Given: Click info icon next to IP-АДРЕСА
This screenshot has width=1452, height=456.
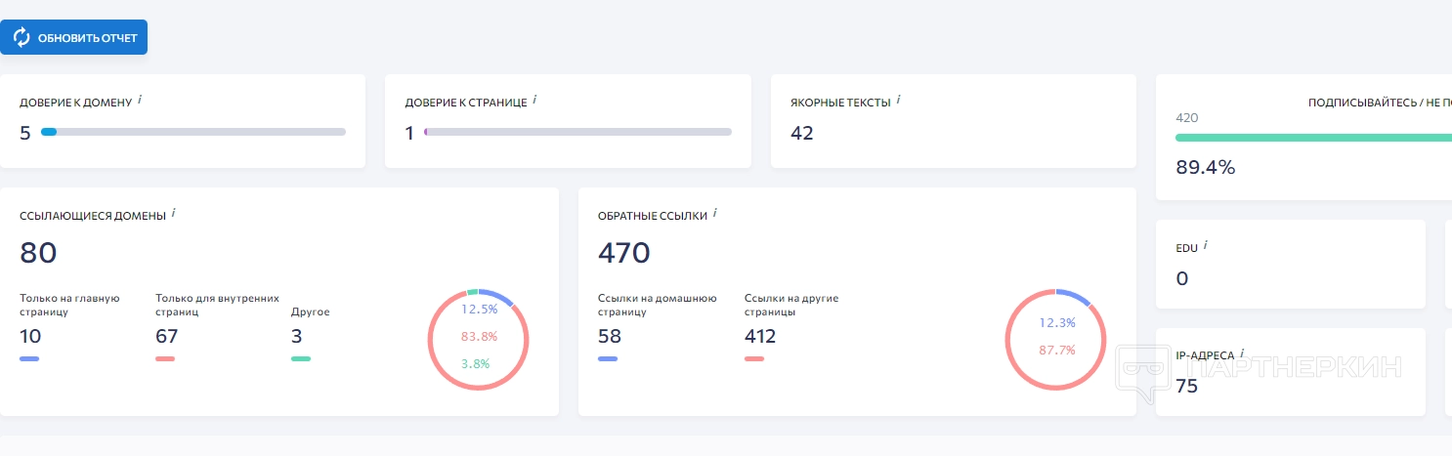Looking at the screenshot, I should click(x=1243, y=352).
